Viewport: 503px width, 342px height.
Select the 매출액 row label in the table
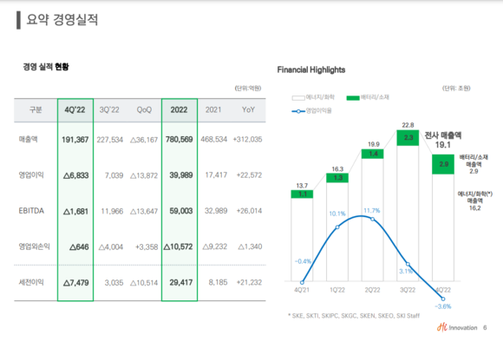pyautogui.click(x=29, y=139)
